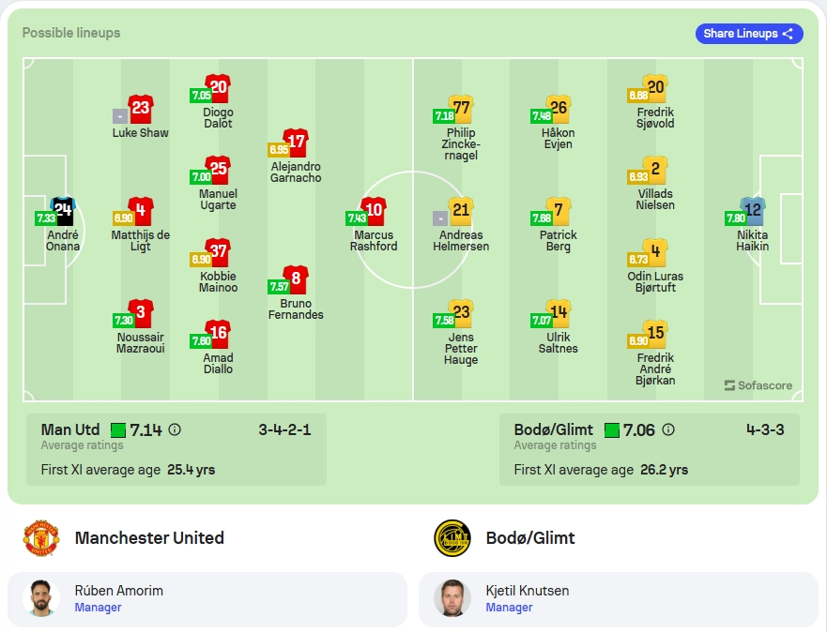
Task: Select André Onana's goalkeeper jersey
Action: [x=63, y=211]
